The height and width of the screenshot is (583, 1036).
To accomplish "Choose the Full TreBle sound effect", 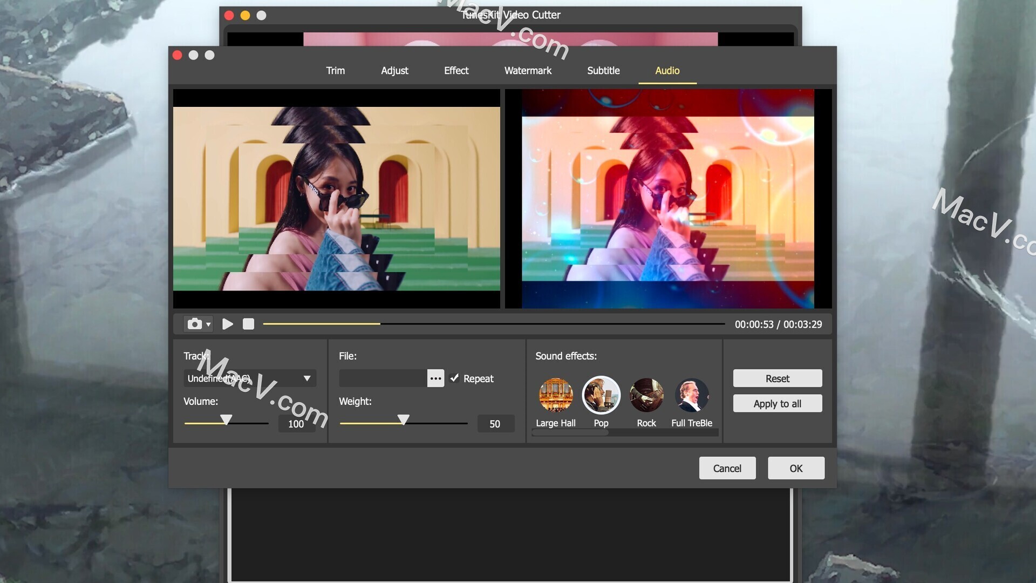I will [x=692, y=395].
